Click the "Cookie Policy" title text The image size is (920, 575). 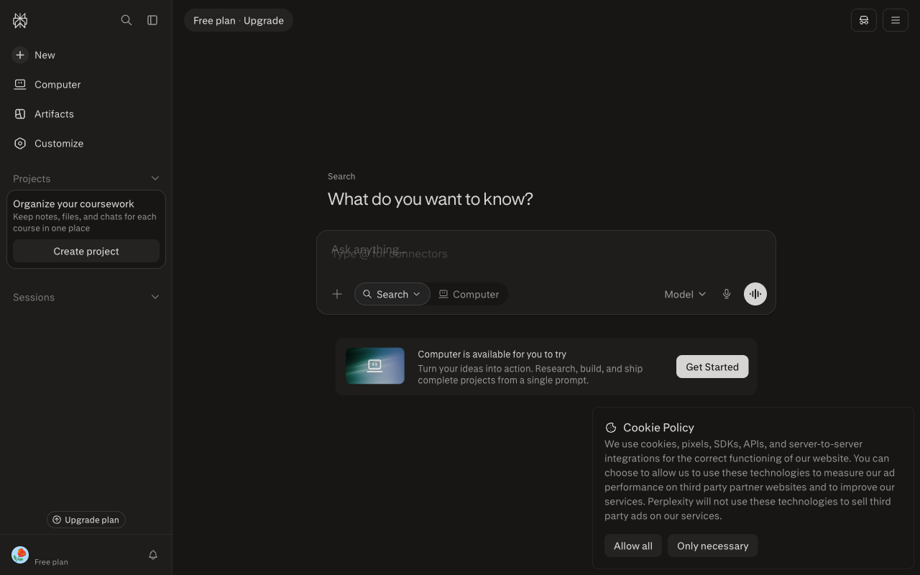pyautogui.click(x=658, y=428)
